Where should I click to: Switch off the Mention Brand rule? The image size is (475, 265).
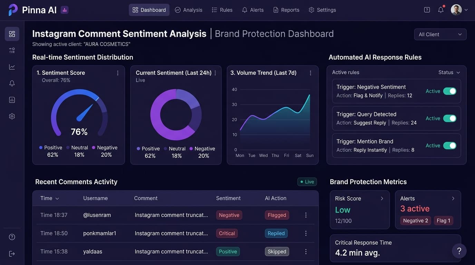click(x=449, y=146)
